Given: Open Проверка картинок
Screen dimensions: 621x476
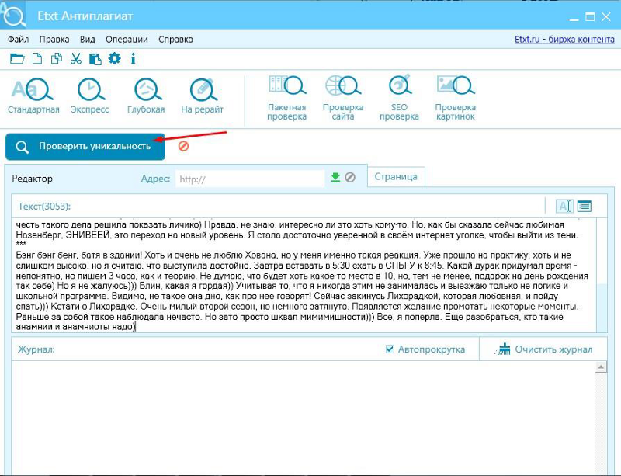Looking at the screenshot, I should point(455,98).
